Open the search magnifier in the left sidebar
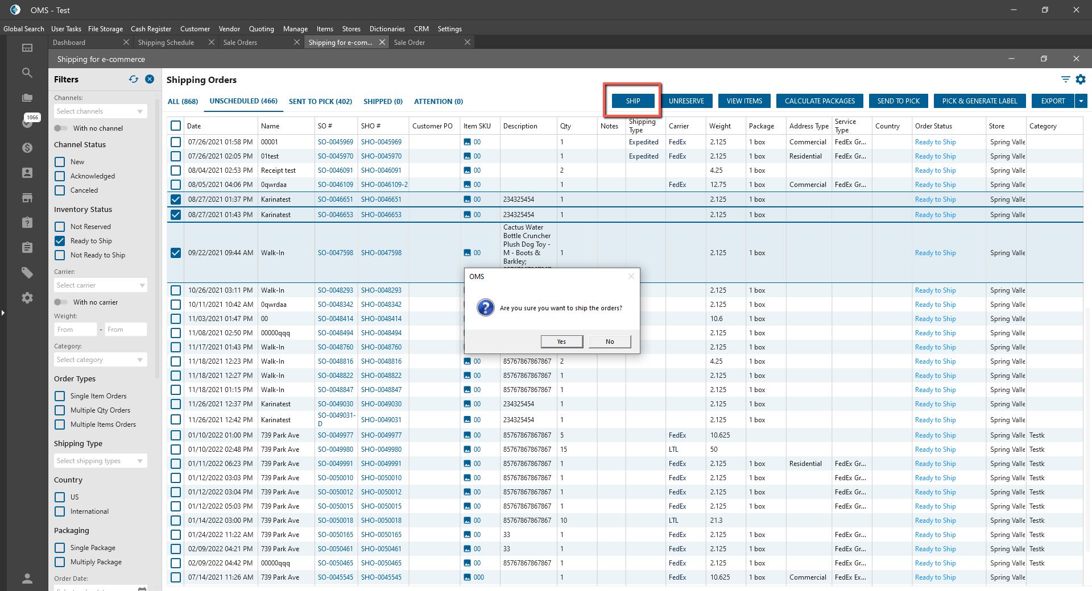 pyautogui.click(x=27, y=73)
